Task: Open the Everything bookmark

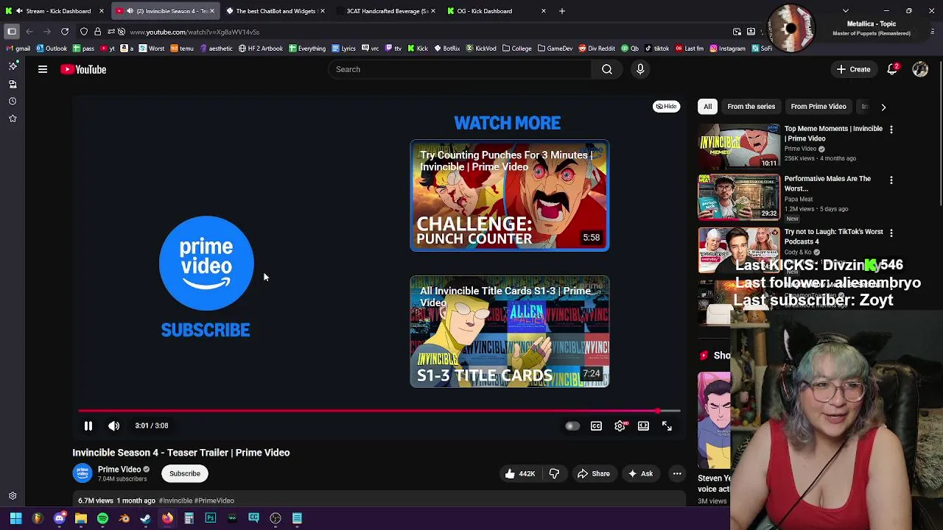Action: 307,49
